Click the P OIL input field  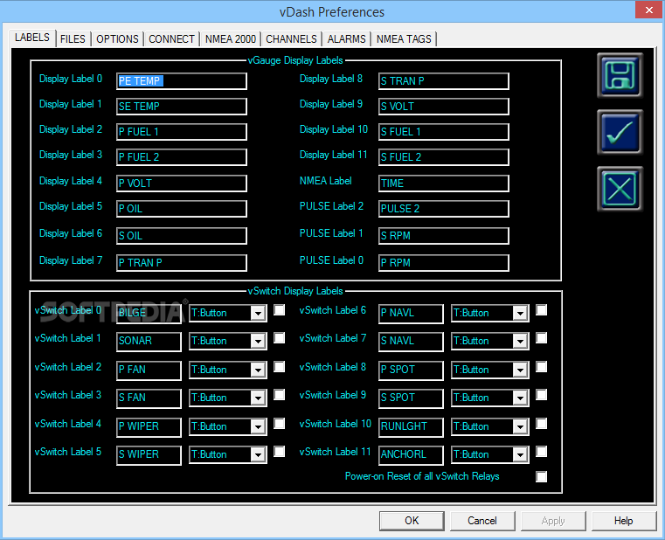coord(182,209)
